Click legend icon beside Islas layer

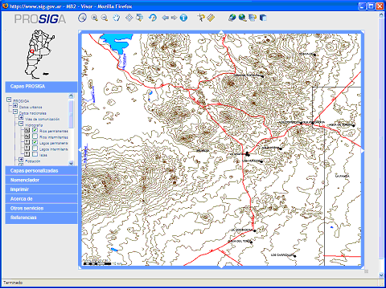tap(27, 154)
